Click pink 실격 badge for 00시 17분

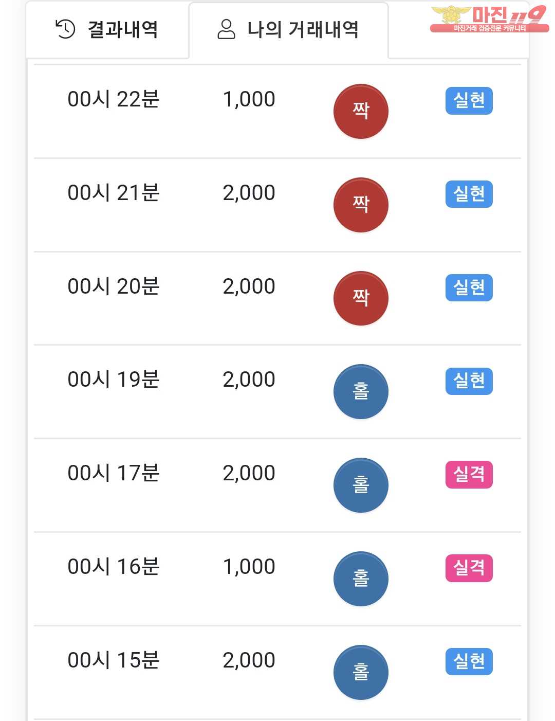click(x=469, y=475)
